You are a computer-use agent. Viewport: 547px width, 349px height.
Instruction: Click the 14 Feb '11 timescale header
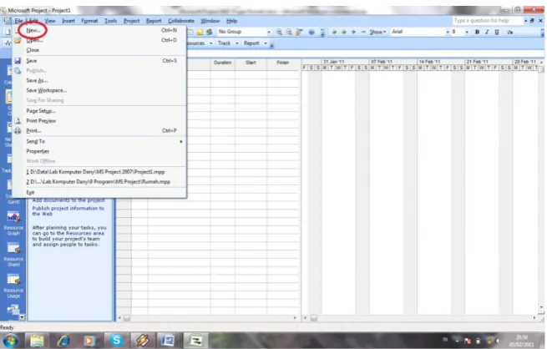pyautogui.click(x=441, y=62)
